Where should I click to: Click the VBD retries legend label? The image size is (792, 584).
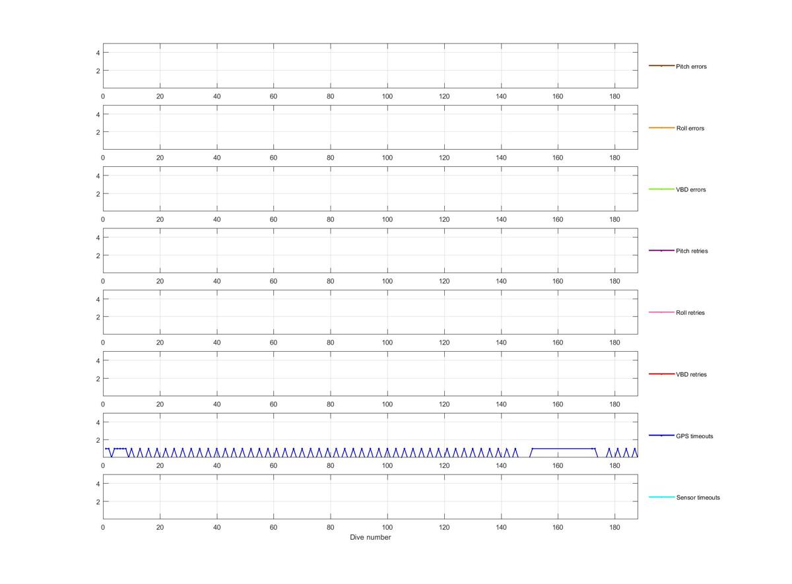pyautogui.click(x=691, y=375)
